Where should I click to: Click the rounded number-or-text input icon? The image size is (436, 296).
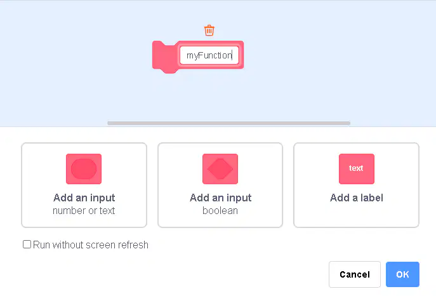click(84, 169)
